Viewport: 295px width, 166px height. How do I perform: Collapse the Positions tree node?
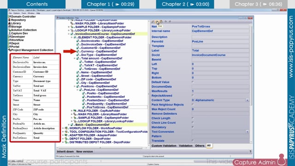75,86
